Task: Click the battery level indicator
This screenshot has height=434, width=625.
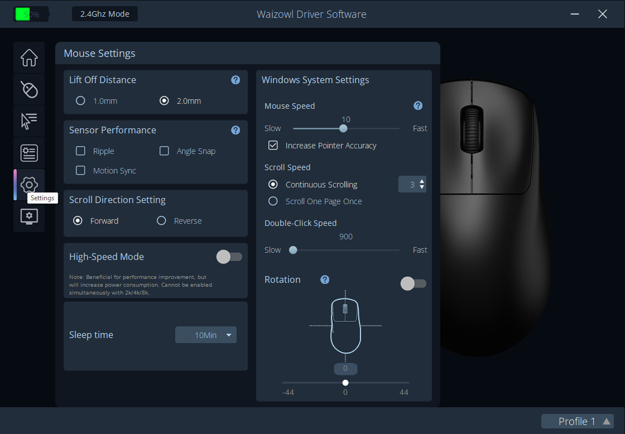Action: pyautogui.click(x=31, y=15)
